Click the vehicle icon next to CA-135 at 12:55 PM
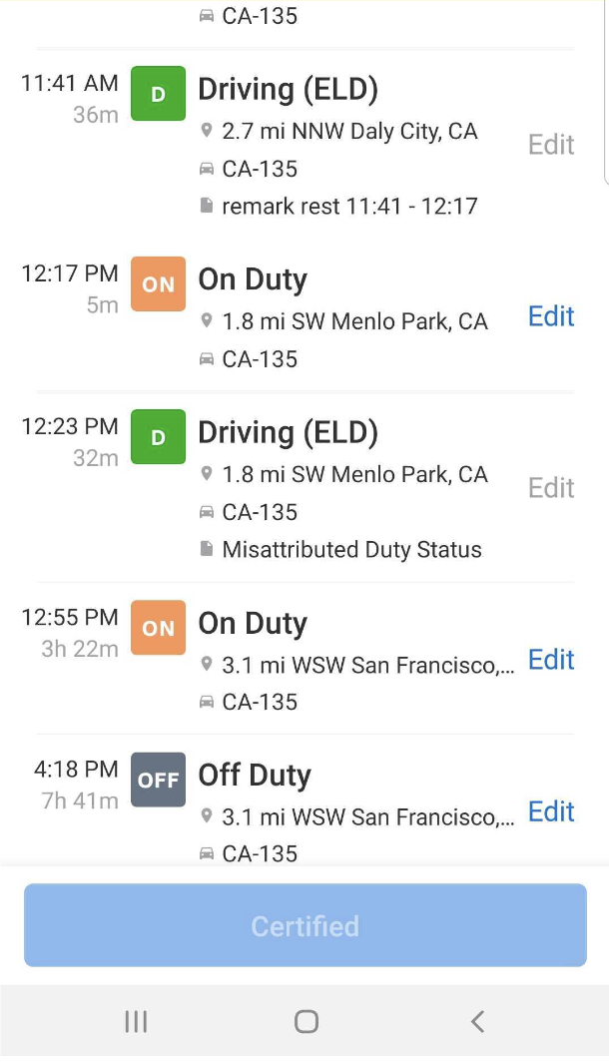609x1064 pixels. 207,702
